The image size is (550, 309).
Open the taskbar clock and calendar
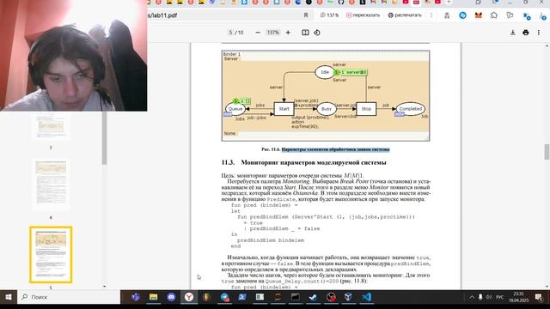click(518, 297)
